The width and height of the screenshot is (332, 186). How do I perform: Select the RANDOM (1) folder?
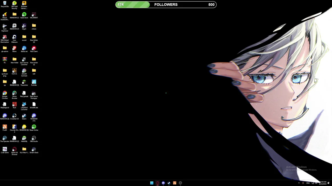[14, 16]
